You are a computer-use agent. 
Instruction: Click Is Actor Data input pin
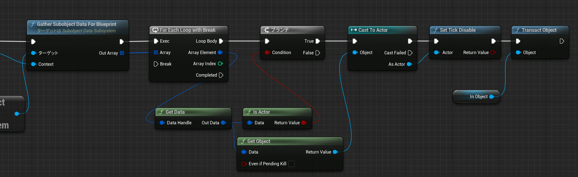point(250,123)
